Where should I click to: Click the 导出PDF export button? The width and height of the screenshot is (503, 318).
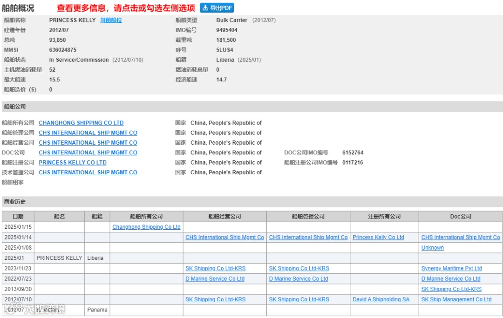point(217,8)
